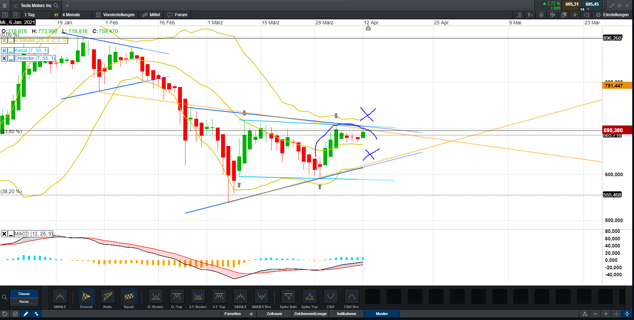Open the Forum button
Viewport: 634px width, 320px height.
pos(177,15)
